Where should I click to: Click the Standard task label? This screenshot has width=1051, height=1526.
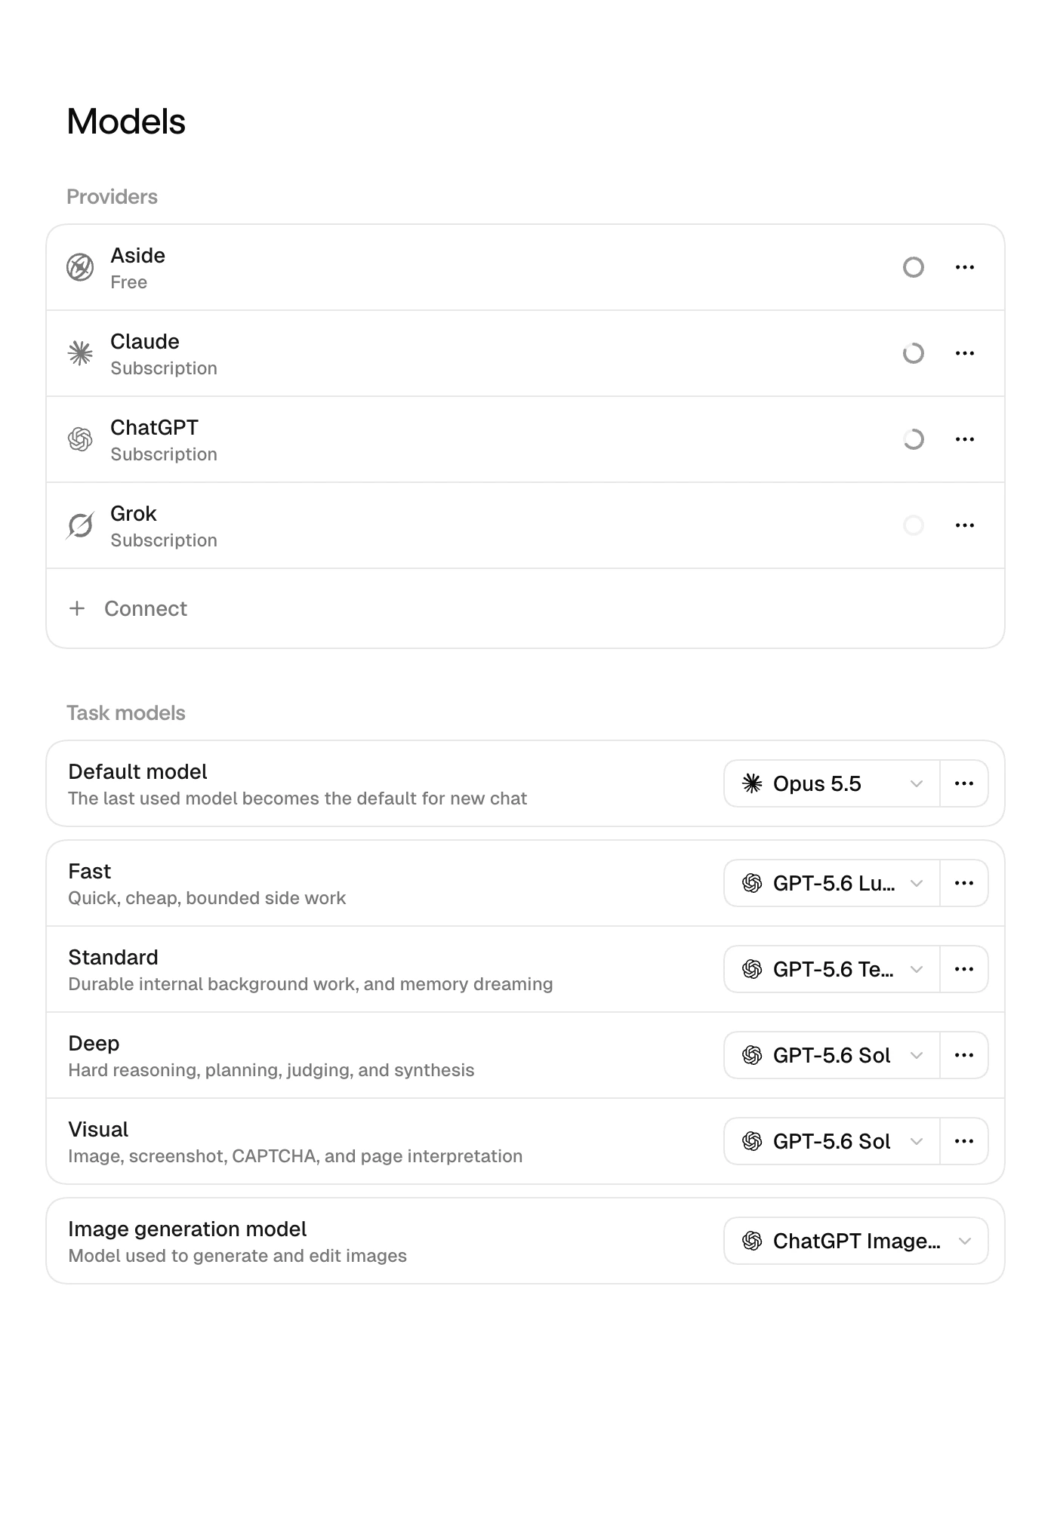(x=113, y=957)
